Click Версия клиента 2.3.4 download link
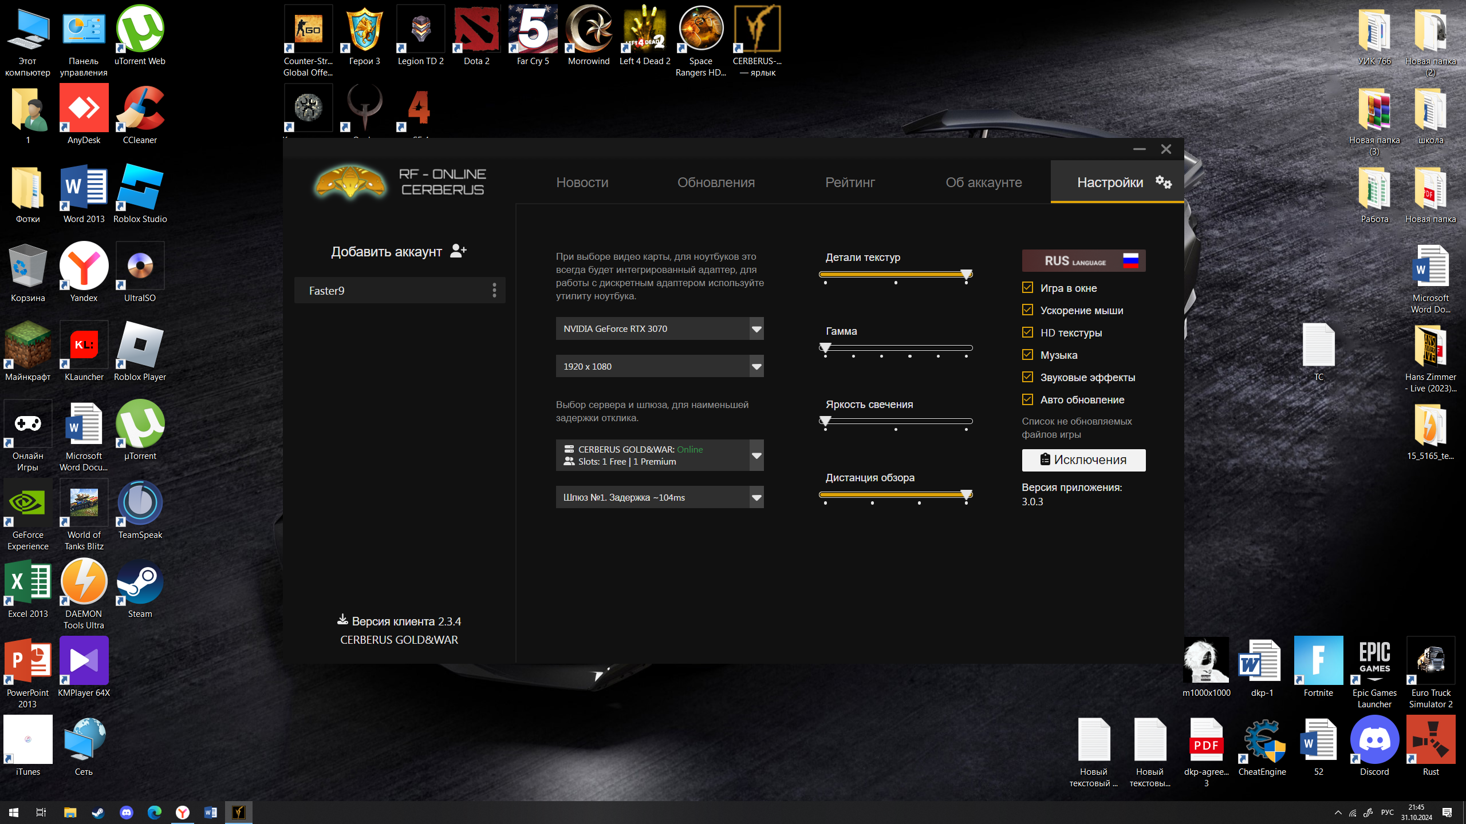The width and height of the screenshot is (1466, 824). coord(399,621)
